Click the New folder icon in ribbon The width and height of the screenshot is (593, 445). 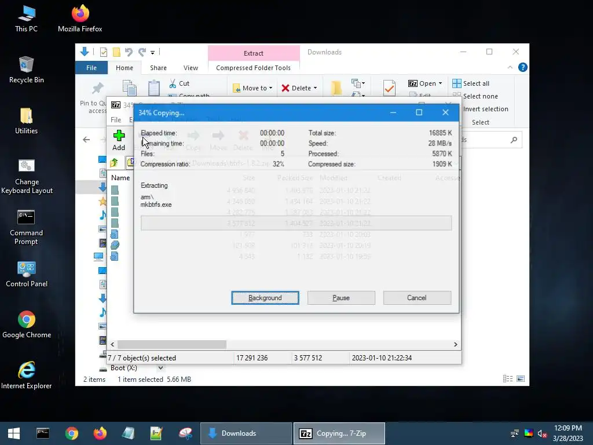coord(336,88)
